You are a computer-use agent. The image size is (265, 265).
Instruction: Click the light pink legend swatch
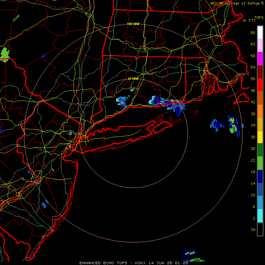(260, 45)
